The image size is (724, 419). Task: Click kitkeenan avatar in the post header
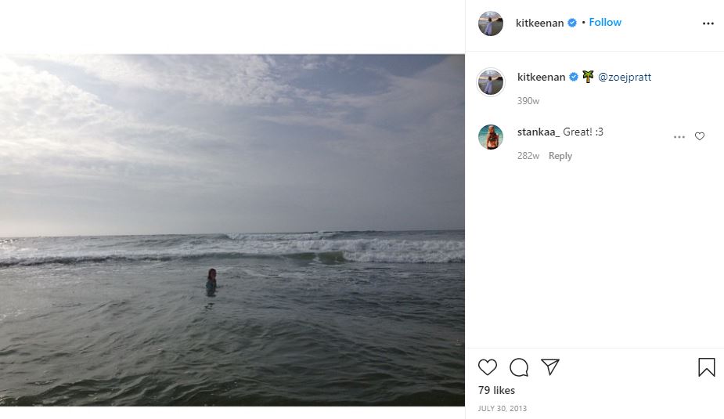tap(490, 23)
